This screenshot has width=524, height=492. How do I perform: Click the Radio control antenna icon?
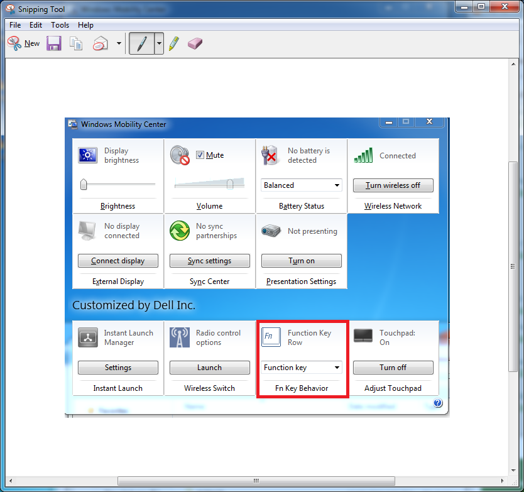(x=180, y=337)
